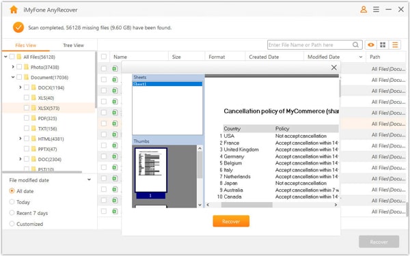This screenshot has height=256, width=410.
Task: Collapse the File modified date section
Action: click(89, 180)
